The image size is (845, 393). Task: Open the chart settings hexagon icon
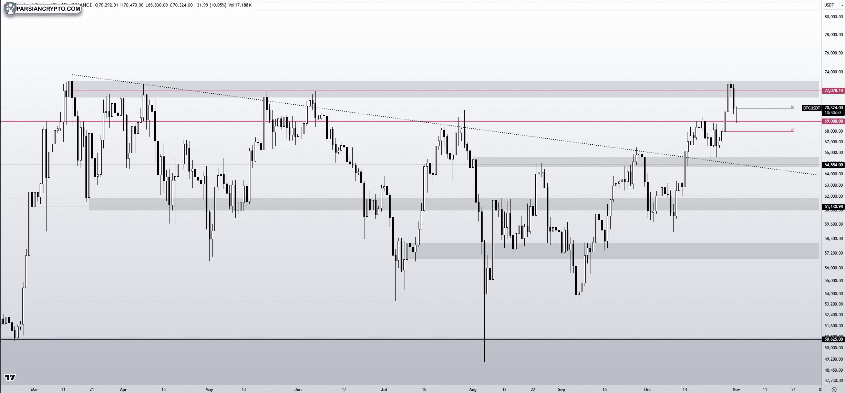834,390
